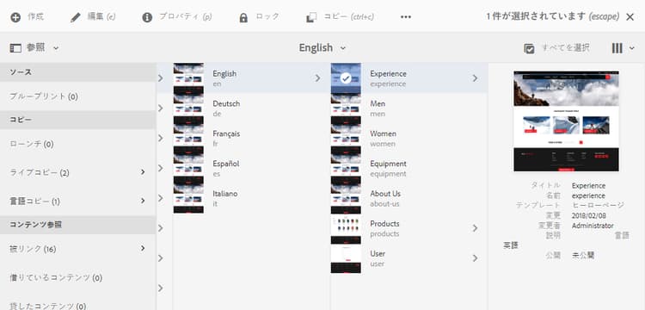
Task: Select the About Us page thumbnail
Action: click(346, 198)
